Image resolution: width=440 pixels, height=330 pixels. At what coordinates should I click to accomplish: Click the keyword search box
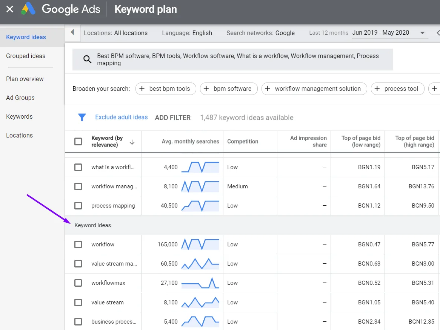point(232,60)
